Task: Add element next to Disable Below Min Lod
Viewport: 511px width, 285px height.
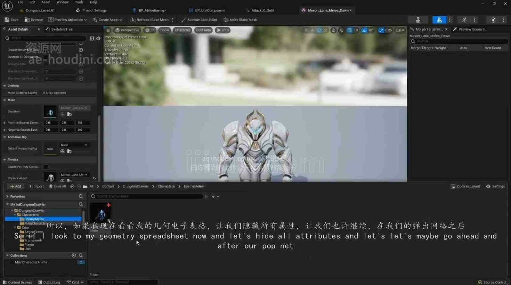Action: 81,50
